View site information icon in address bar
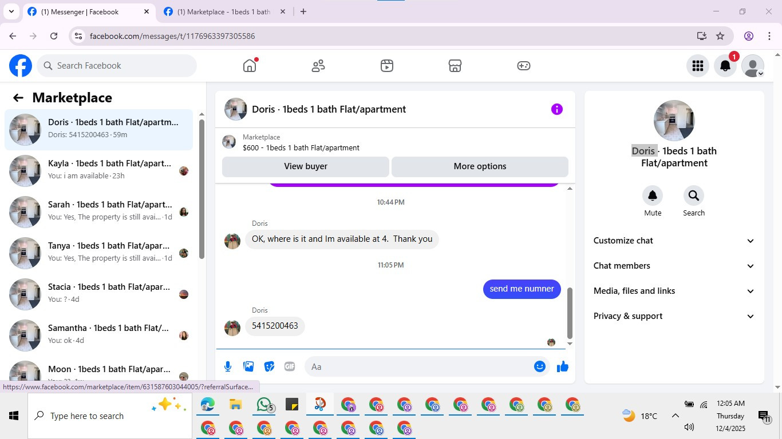The width and height of the screenshot is (782, 439). [x=78, y=36]
